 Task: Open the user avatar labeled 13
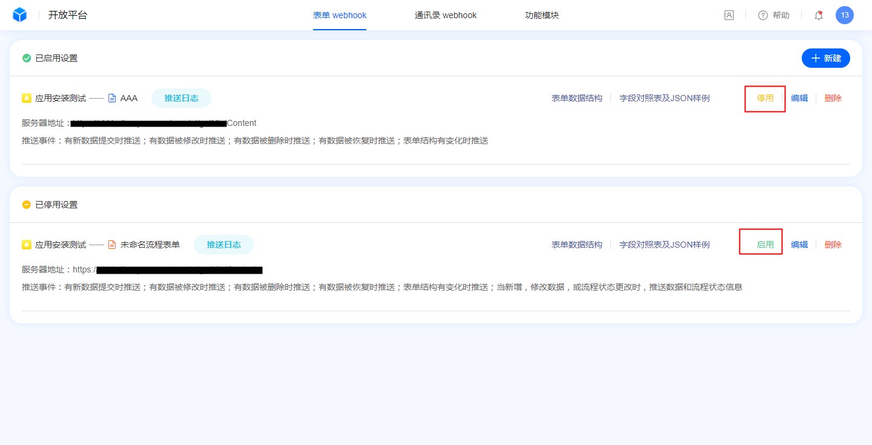point(845,15)
